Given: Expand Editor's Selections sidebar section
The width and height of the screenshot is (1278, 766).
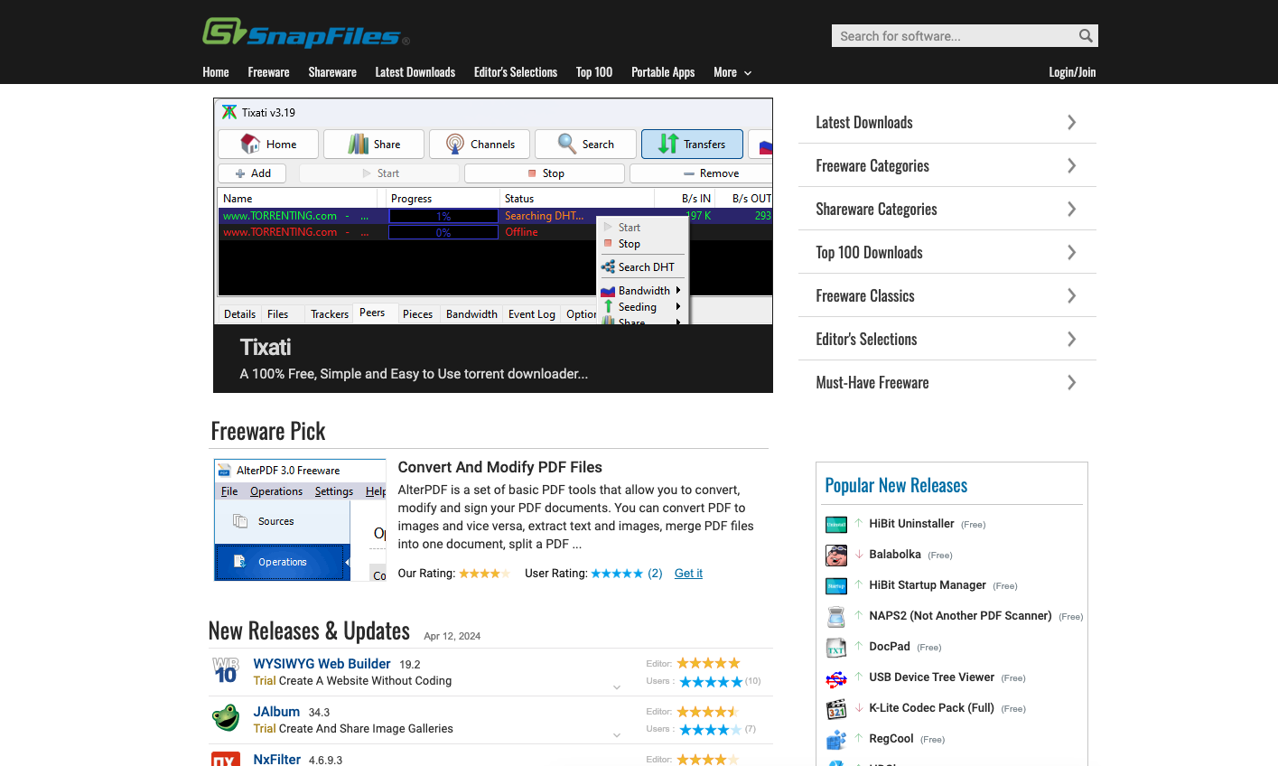Looking at the screenshot, I should point(947,339).
